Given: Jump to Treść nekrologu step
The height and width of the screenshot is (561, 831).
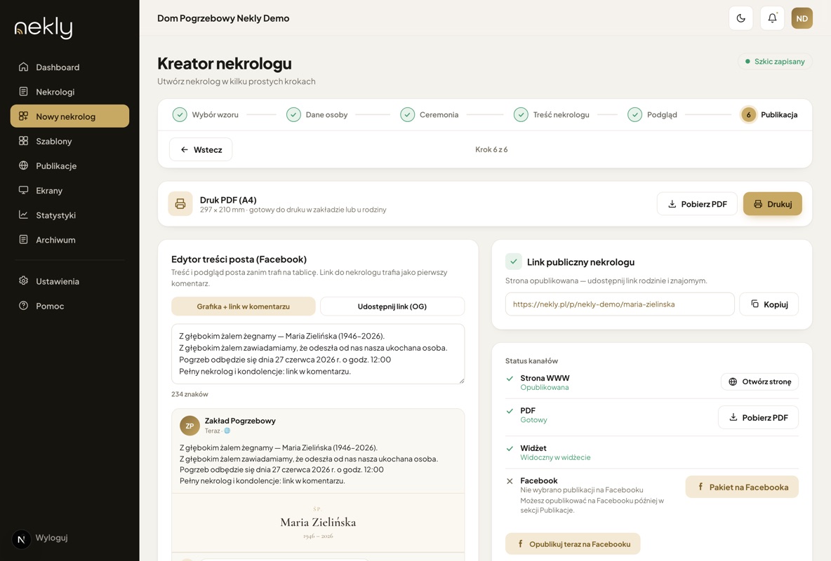Looking at the screenshot, I should [x=552, y=114].
